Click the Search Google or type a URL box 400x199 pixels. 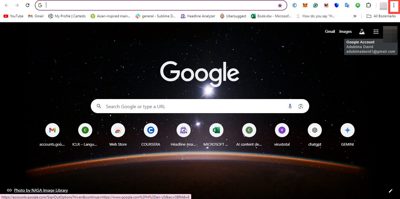(200, 106)
